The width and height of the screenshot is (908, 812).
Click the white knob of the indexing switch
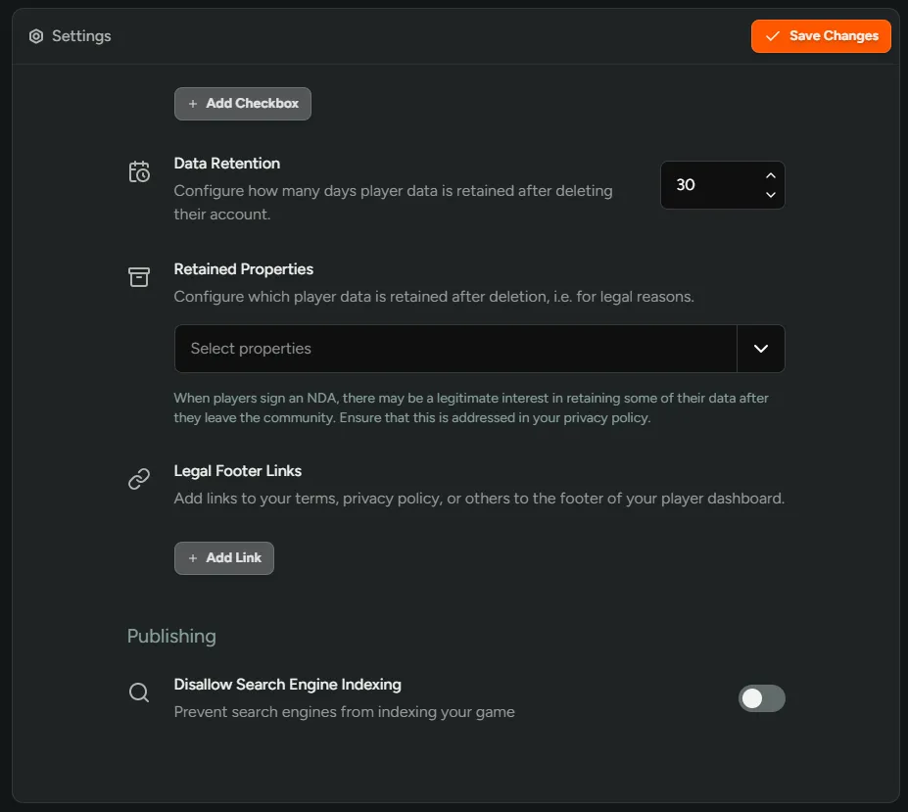coord(750,698)
